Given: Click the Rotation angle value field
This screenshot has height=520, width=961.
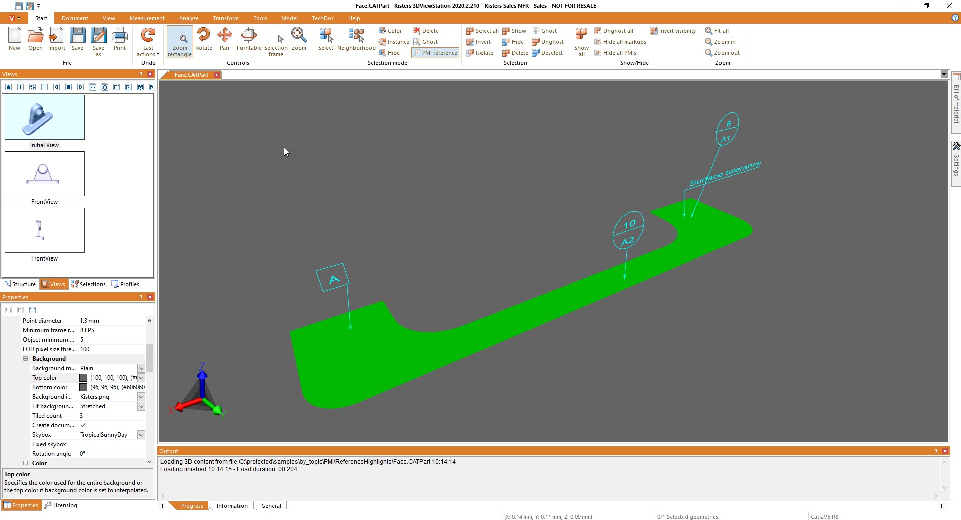Looking at the screenshot, I should coord(112,454).
